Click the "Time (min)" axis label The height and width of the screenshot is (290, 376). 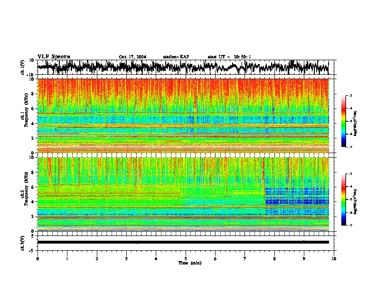click(190, 263)
